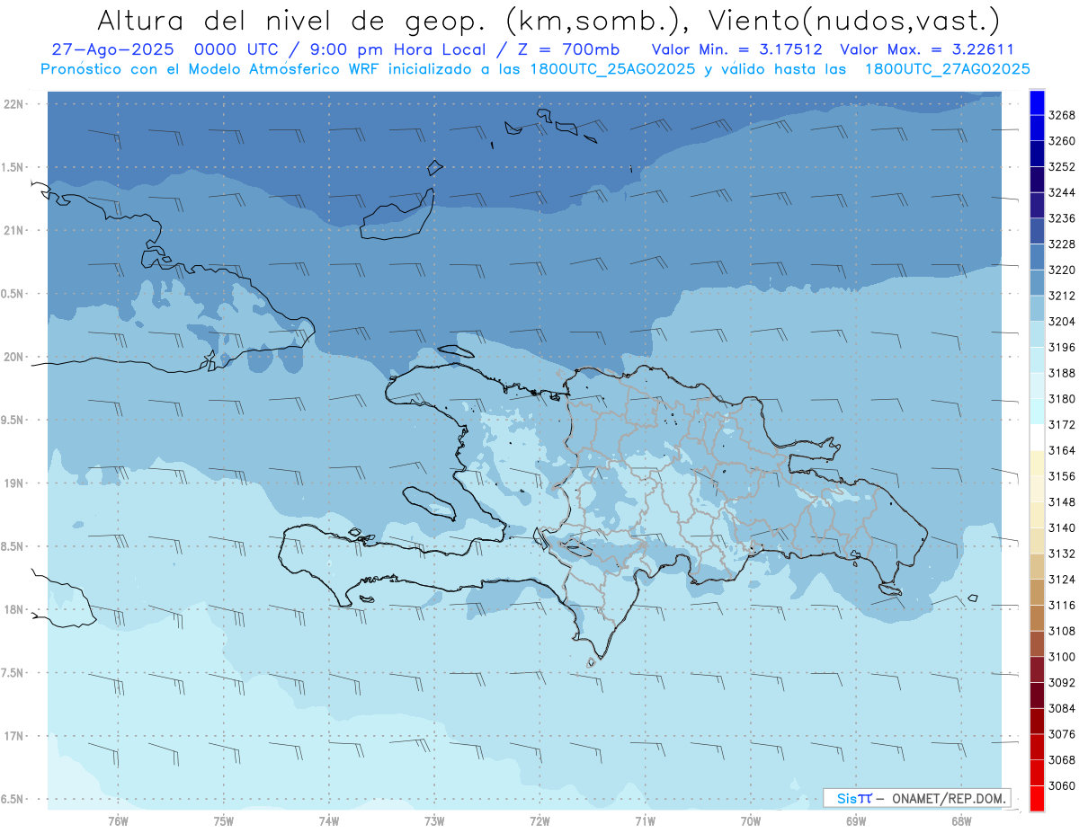Click the 3076 value on the color scale
Image resolution: width=1079 pixels, height=833 pixels.
click(1062, 734)
